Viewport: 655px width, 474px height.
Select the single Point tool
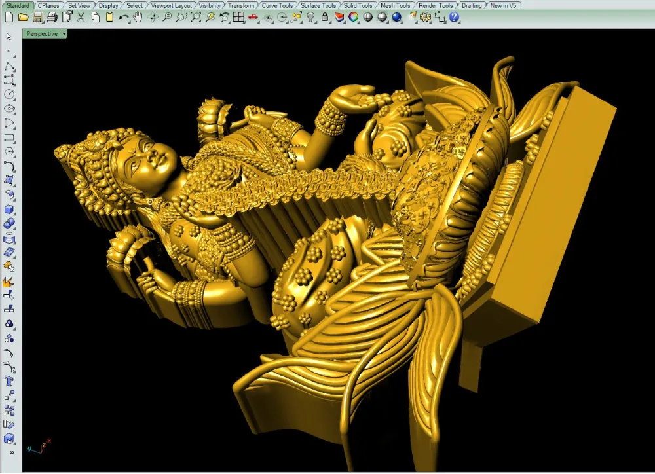pyautogui.click(x=9, y=52)
